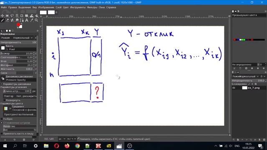Toggle the Разброс checkbox
The width and height of the screenshot is (267, 150).
[x=2, y=119]
